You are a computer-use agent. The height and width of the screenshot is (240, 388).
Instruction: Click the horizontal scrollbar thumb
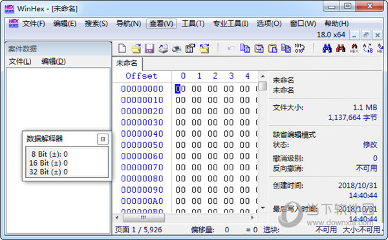click(x=144, y=218)
